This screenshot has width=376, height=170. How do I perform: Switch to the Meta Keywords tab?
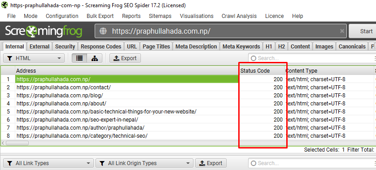[241, 47]
